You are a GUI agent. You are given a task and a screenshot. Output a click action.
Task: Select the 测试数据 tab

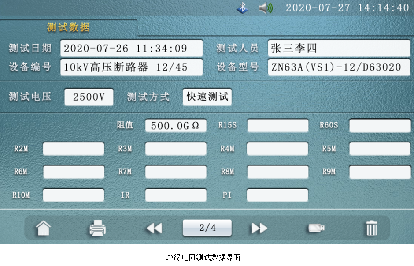68,27
